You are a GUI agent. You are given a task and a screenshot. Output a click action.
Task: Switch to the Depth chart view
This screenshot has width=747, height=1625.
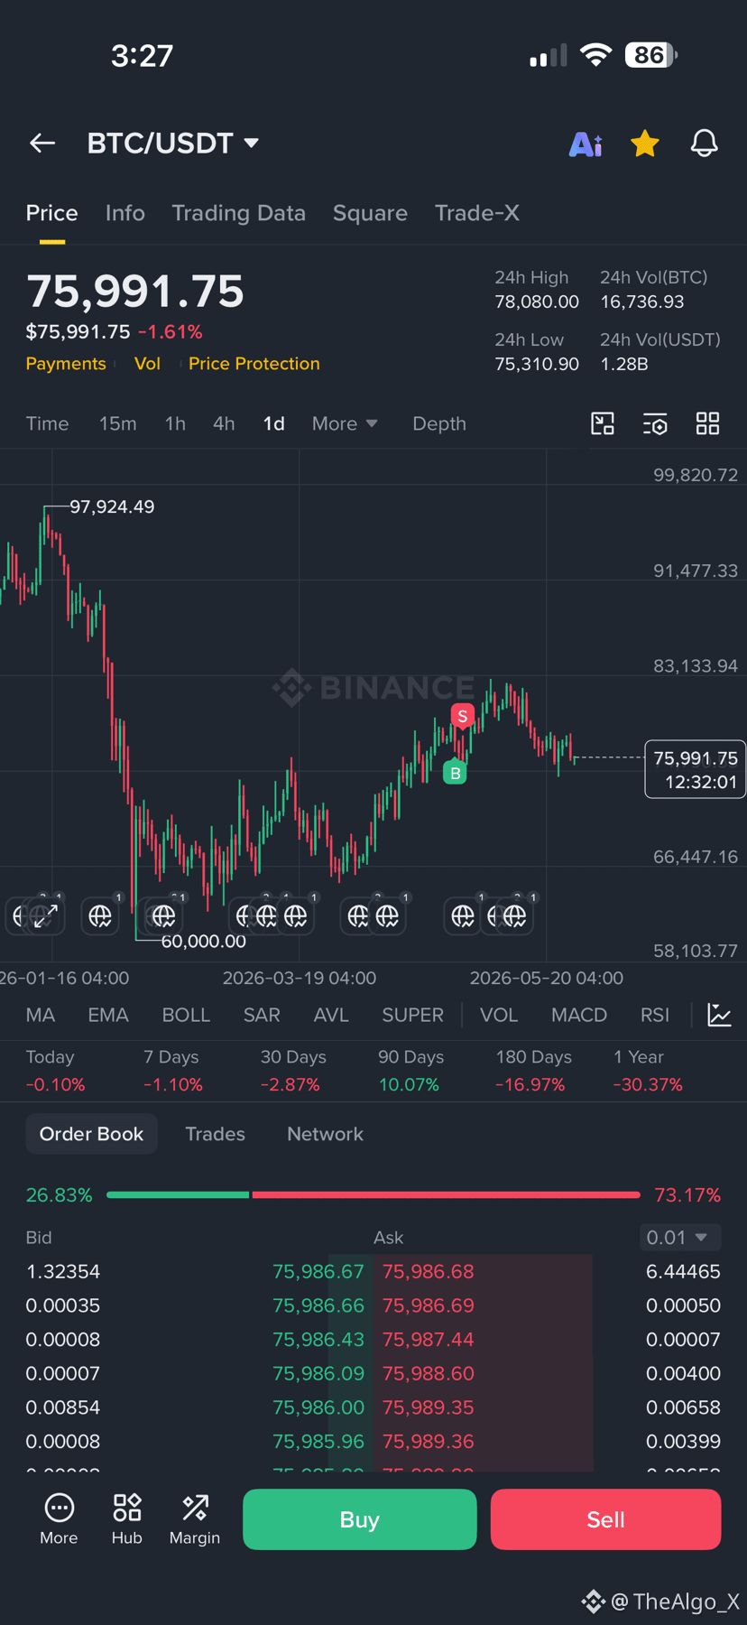[x=439, y=423]
